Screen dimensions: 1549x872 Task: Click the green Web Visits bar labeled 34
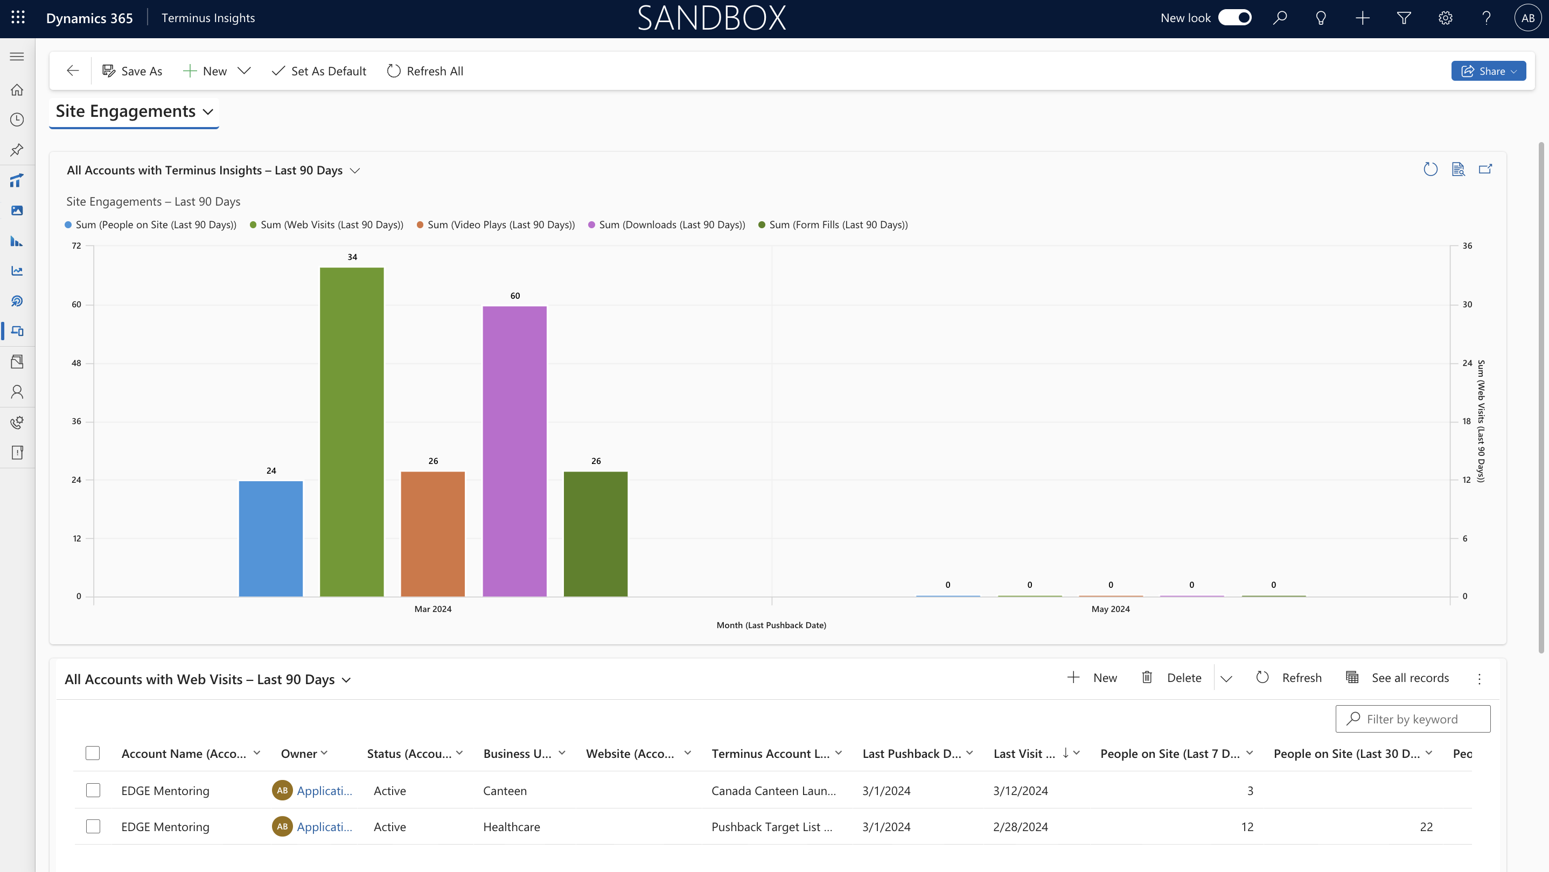coord(352,432)
